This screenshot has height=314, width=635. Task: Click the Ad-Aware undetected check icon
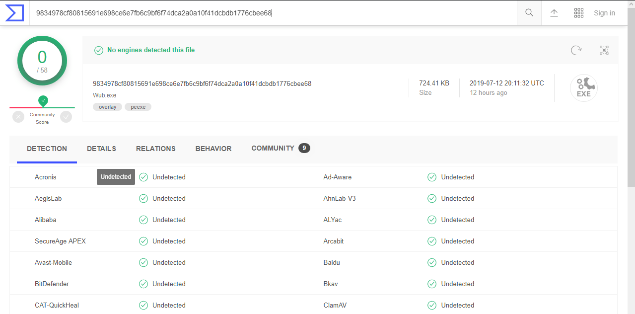432,177
